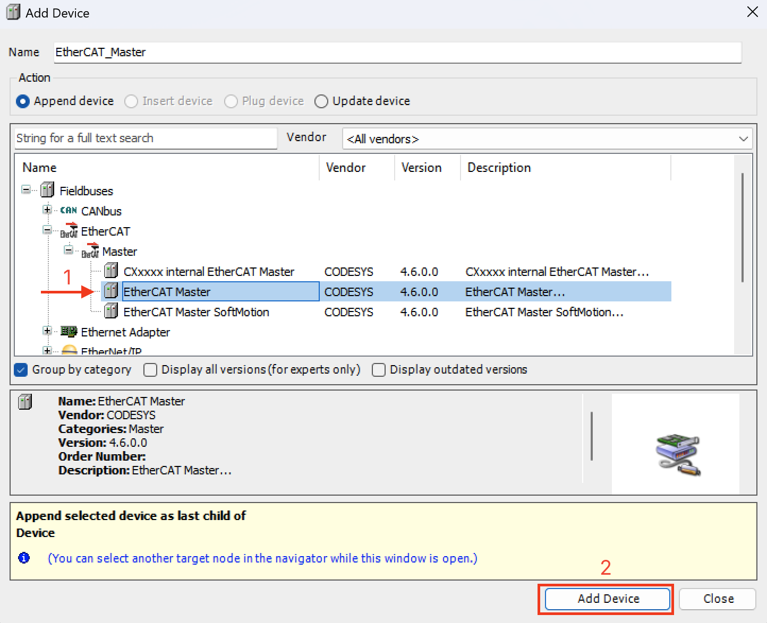Viewport: 767px width, 623px height.
Task: Sort by Version column header
Action: click(428, 168)
